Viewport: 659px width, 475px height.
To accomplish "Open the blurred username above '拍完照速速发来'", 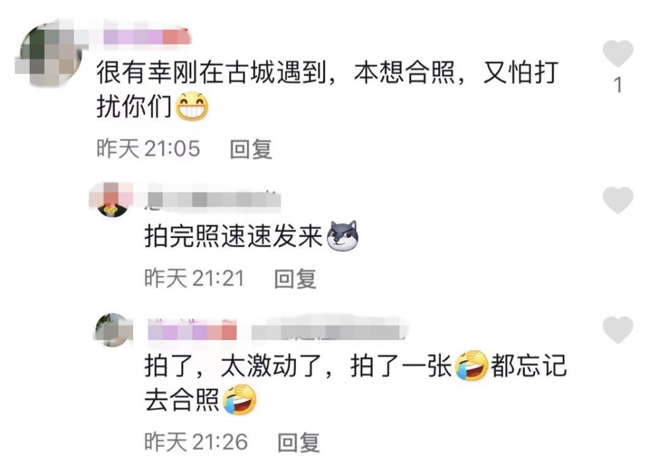I will [x=213, y=199].
